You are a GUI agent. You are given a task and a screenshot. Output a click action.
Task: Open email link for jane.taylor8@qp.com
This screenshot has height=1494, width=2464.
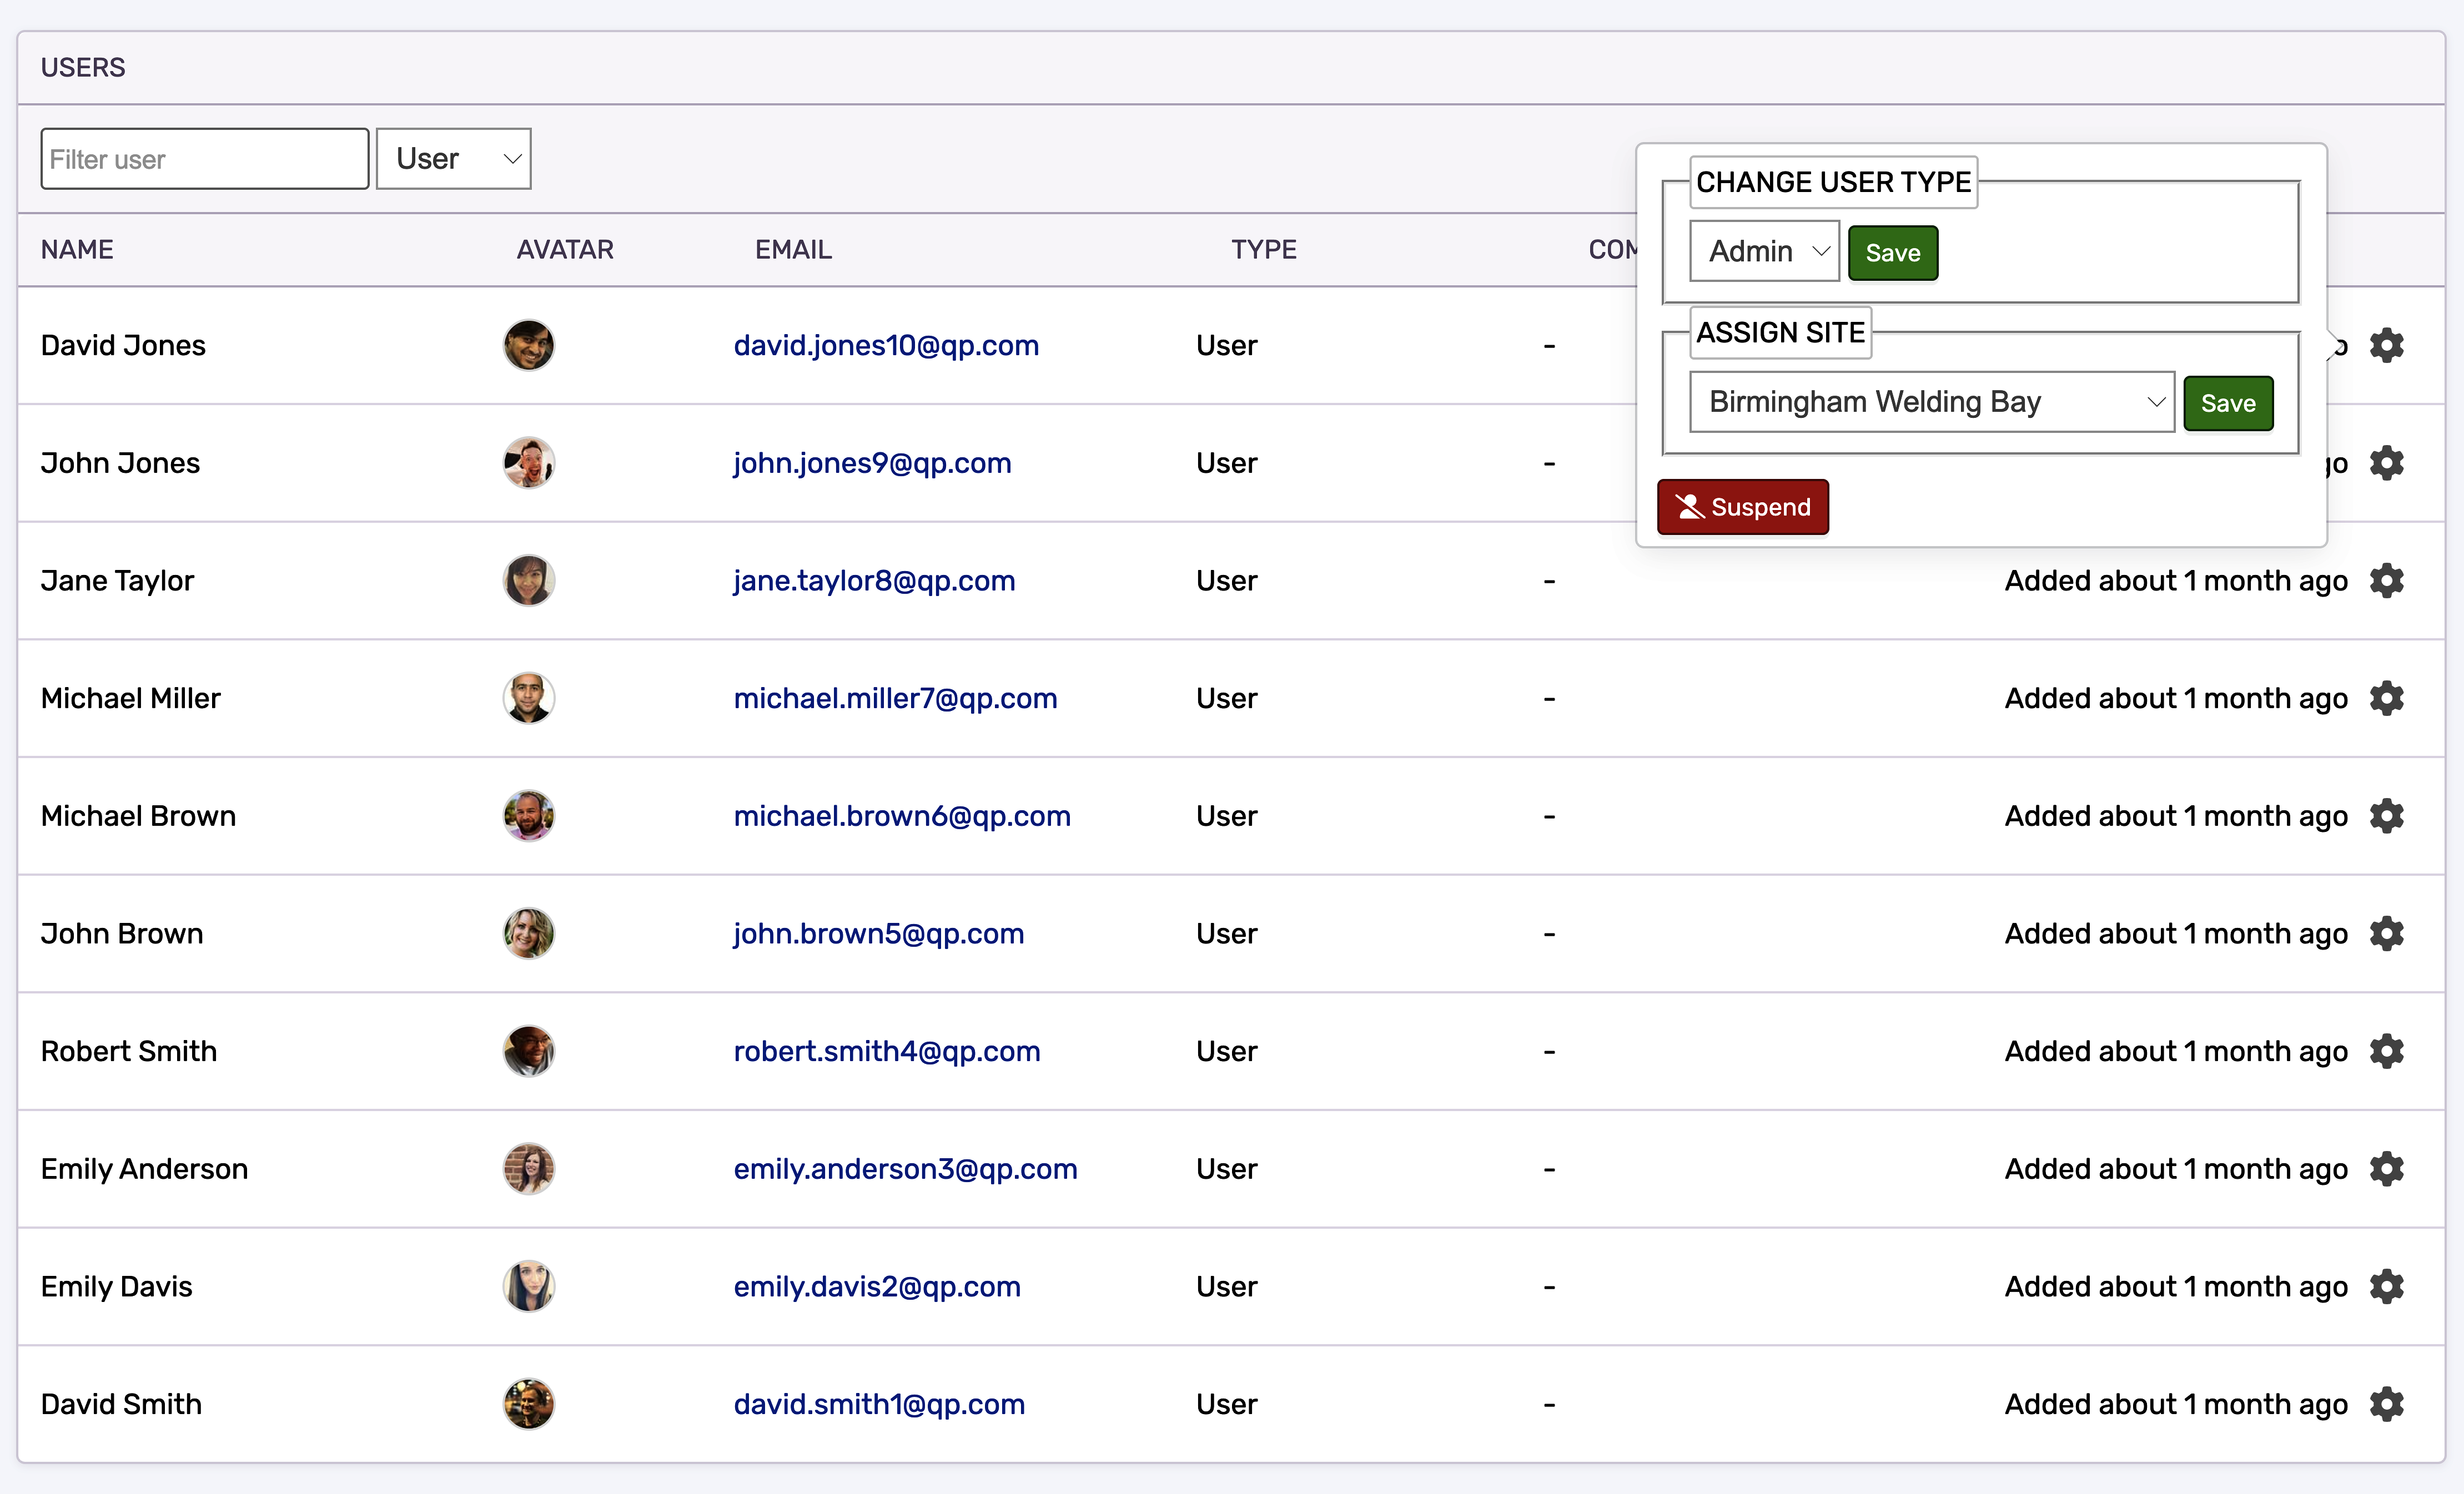[x=873, y=581]
